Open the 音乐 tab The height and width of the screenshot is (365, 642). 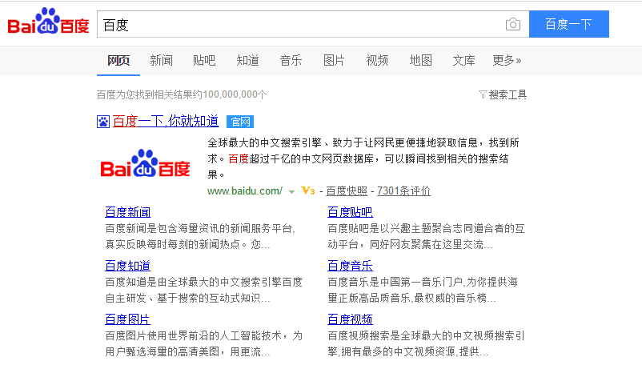[x=291, y=61]
